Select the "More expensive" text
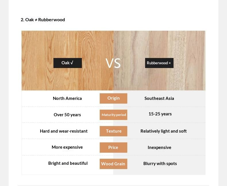The height and width of the screenshot is (186, 227). [67, 147]
